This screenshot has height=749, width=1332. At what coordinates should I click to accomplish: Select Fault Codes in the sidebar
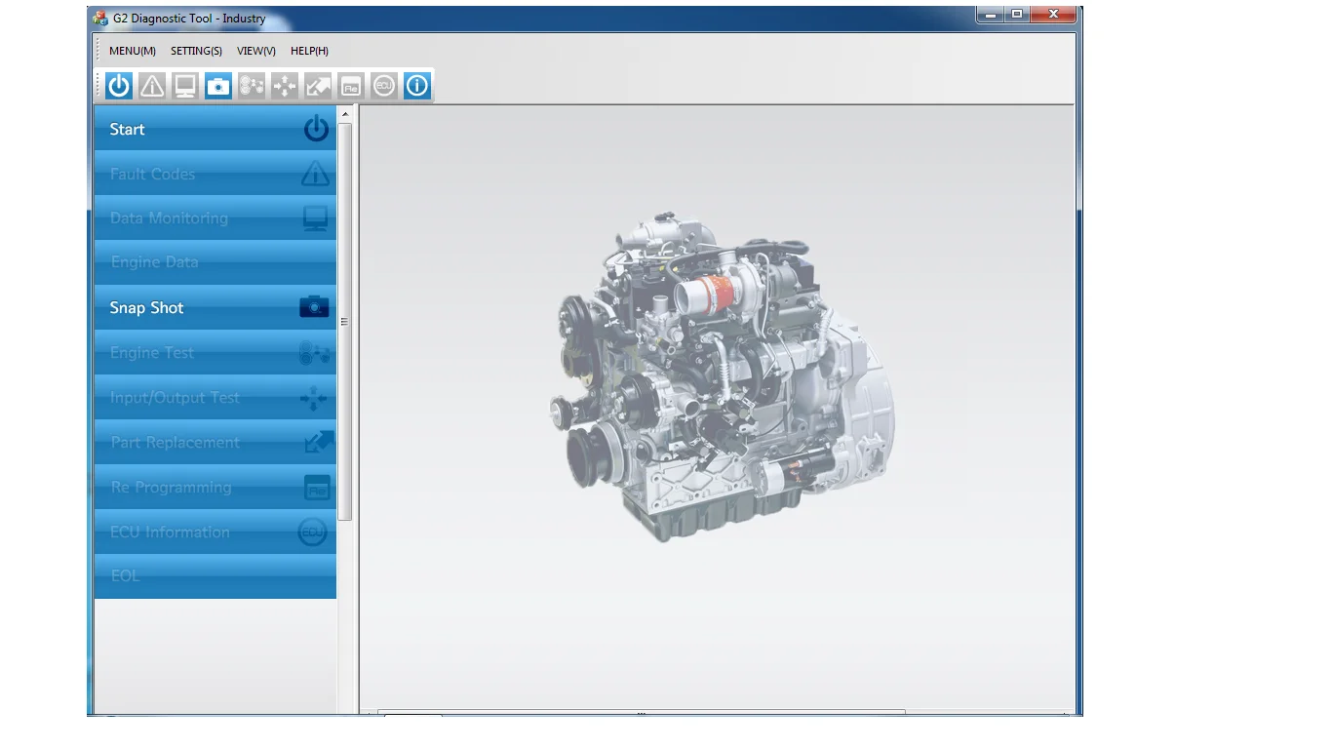(x=215, y=175)
